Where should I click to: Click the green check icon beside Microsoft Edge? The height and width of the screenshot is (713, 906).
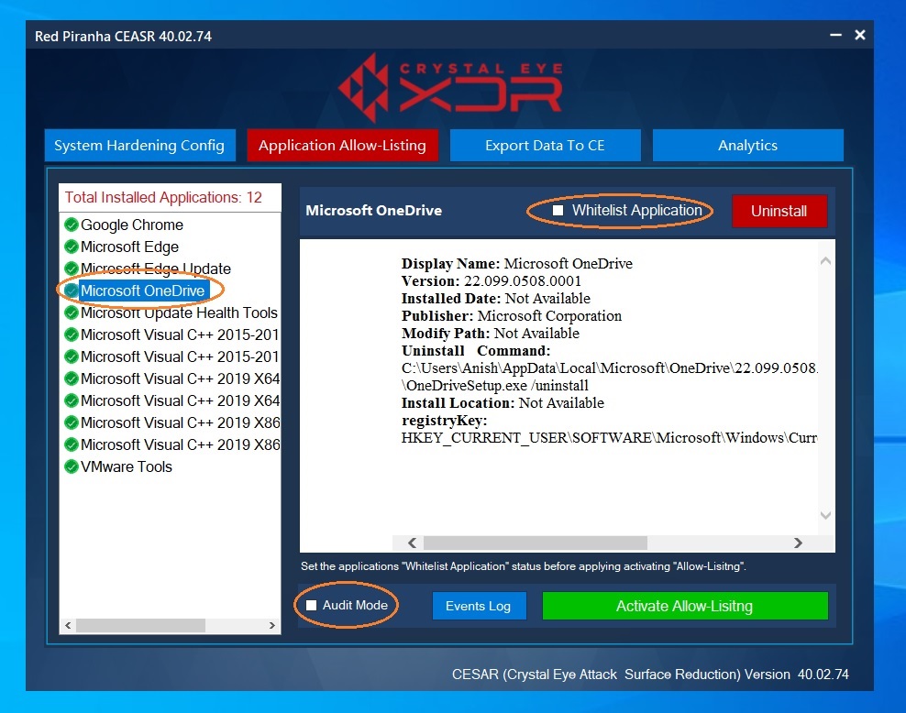(x=72, y=247)
